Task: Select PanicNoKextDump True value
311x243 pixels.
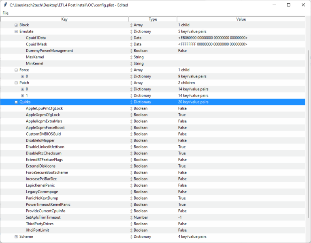Action: pyautogui.click(x=182, y=198)
